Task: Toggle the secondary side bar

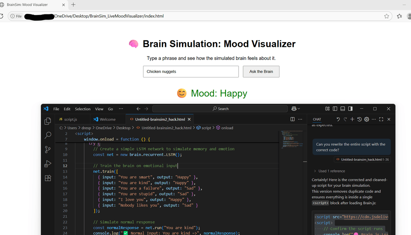Action: point(350,109)
